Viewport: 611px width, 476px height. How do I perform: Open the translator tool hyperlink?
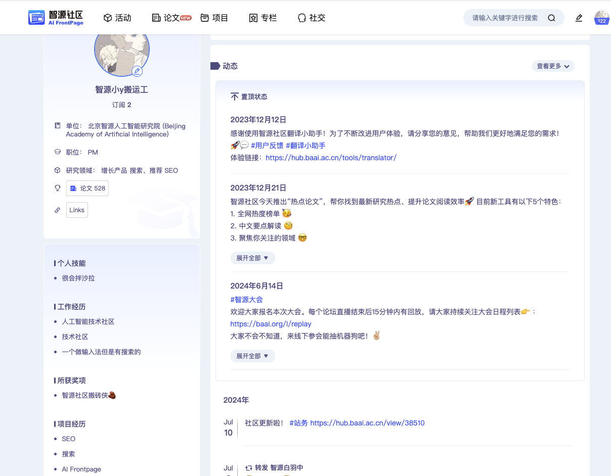(331, 158)
